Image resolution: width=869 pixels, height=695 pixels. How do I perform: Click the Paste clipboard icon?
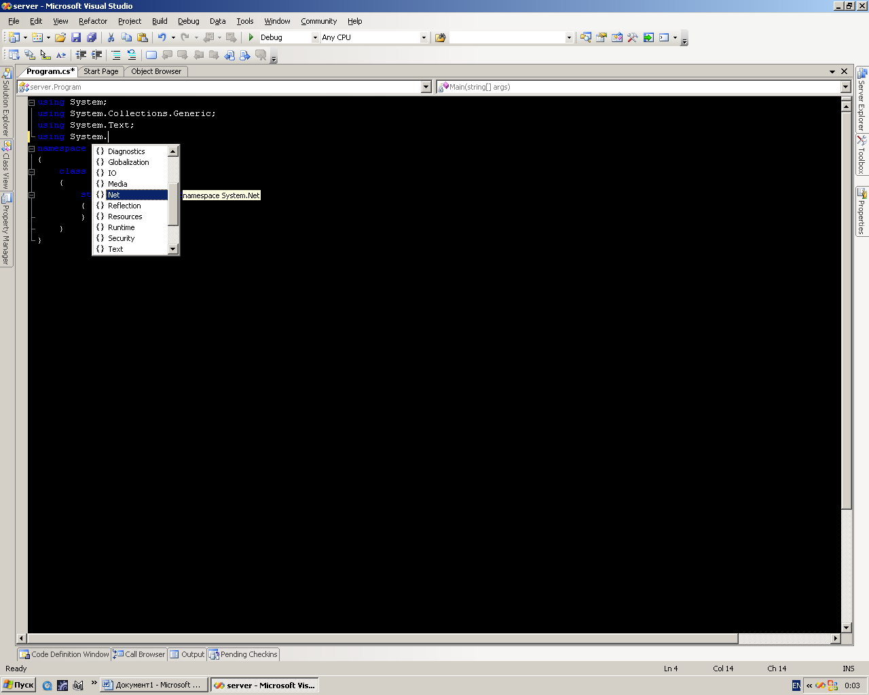point(143,37)
